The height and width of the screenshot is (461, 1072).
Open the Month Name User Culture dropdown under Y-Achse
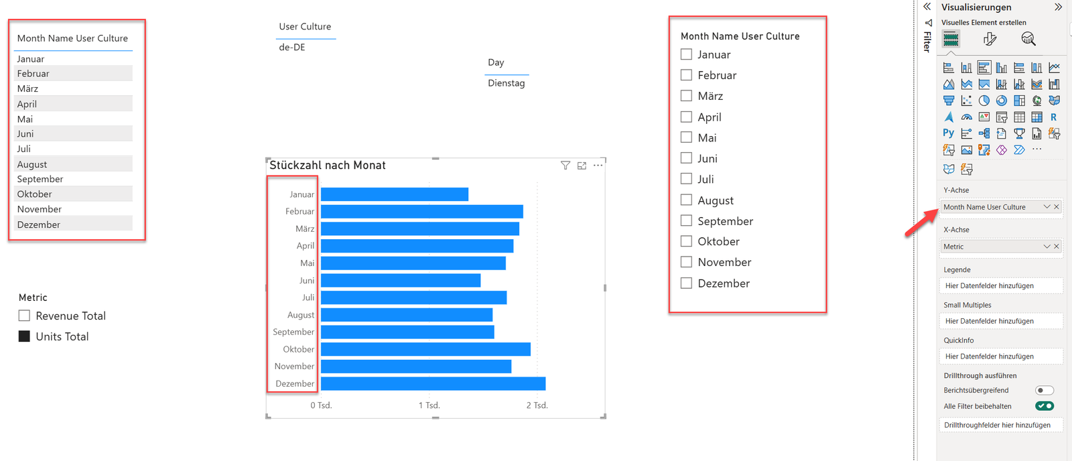coord(1048,206)
